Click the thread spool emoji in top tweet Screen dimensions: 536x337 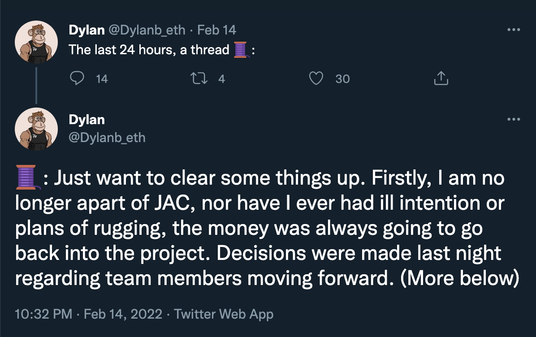241,49
